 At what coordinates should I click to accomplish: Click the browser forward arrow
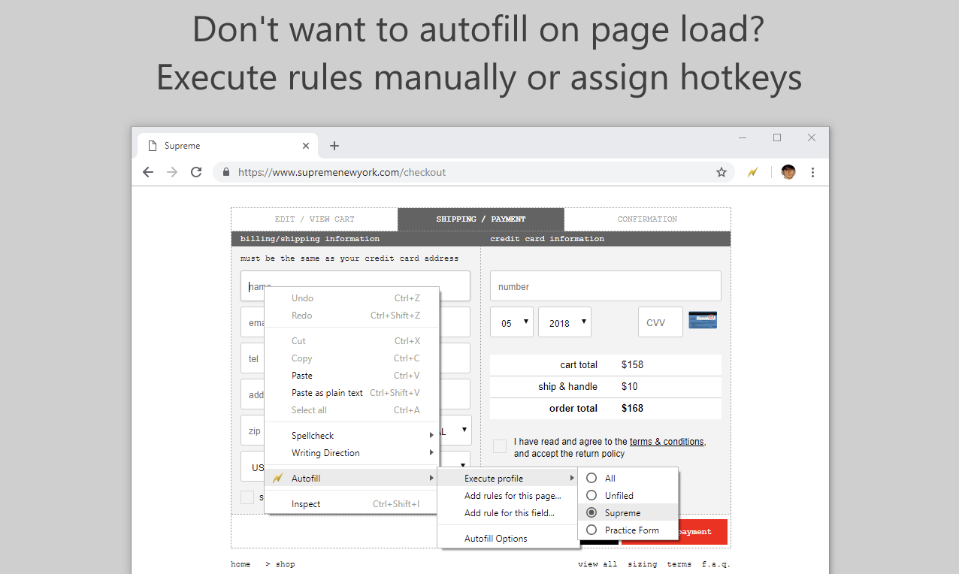172,172
